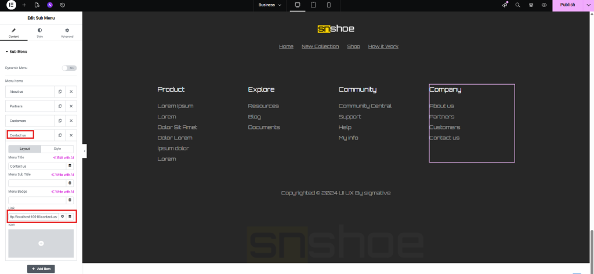Screen dimensions: 594x274
Task: Click Write with AI for Menu Badge
Action: pos(63,192)
